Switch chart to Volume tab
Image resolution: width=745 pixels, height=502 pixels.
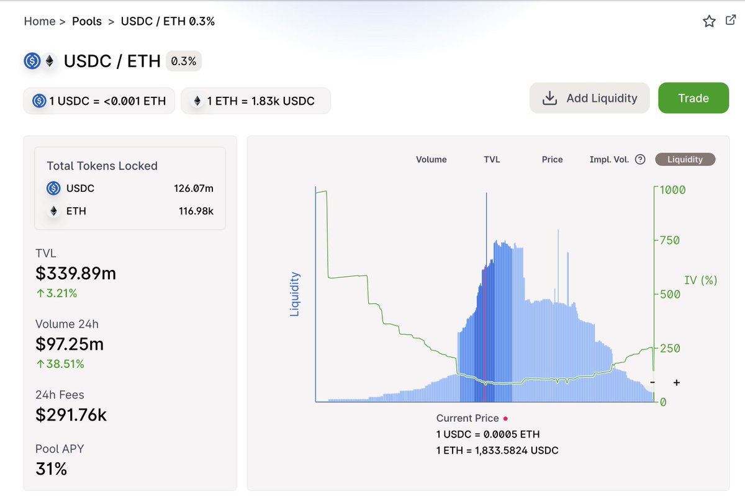(431, 159)
